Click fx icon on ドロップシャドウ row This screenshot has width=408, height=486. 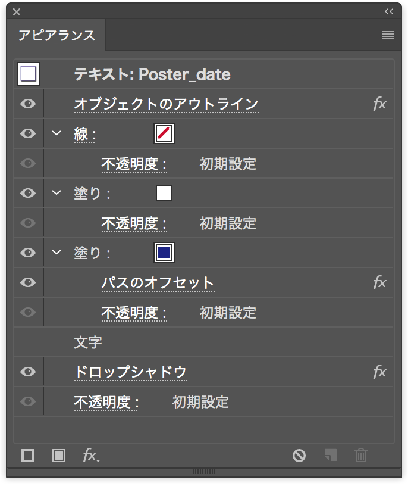click(x=379, y=372)
